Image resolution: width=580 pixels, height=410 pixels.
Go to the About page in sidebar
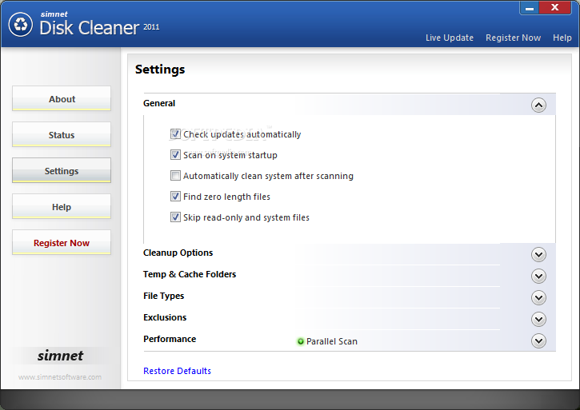[62, 99]
